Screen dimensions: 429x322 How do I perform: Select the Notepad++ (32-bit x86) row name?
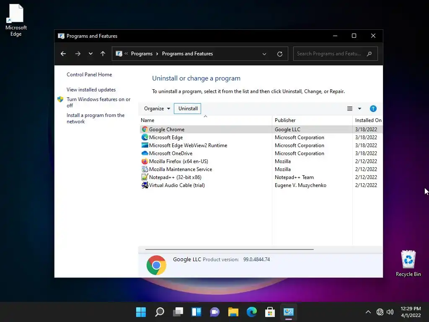175,177
